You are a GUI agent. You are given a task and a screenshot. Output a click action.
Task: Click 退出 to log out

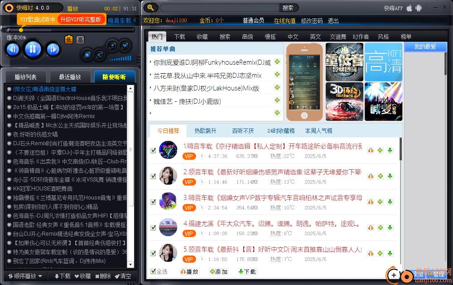pos(333,21)
